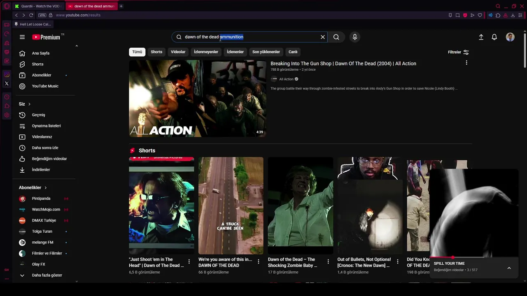Open a new browser tab
The width and height of the screenshot is (527, 296).
(121, 6)
